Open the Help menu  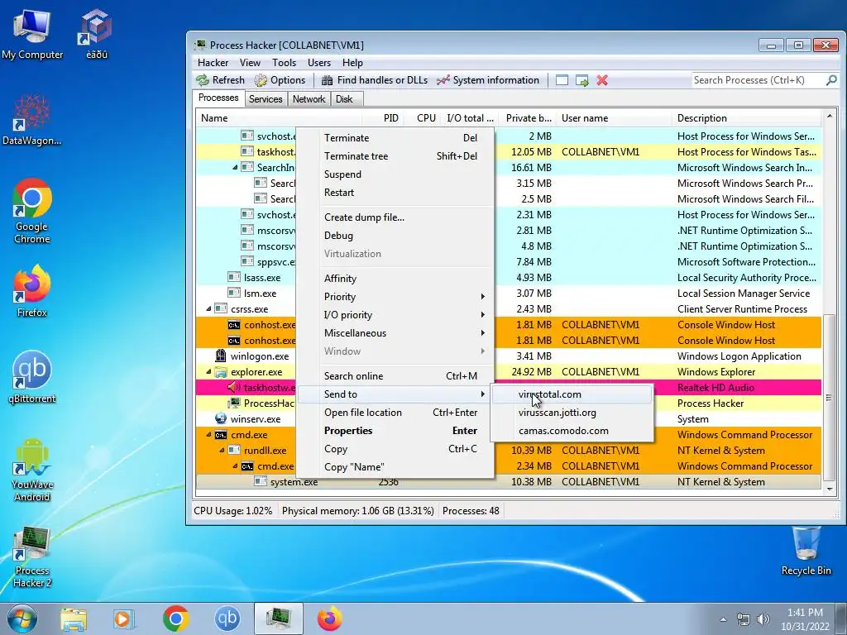(352, 63)
